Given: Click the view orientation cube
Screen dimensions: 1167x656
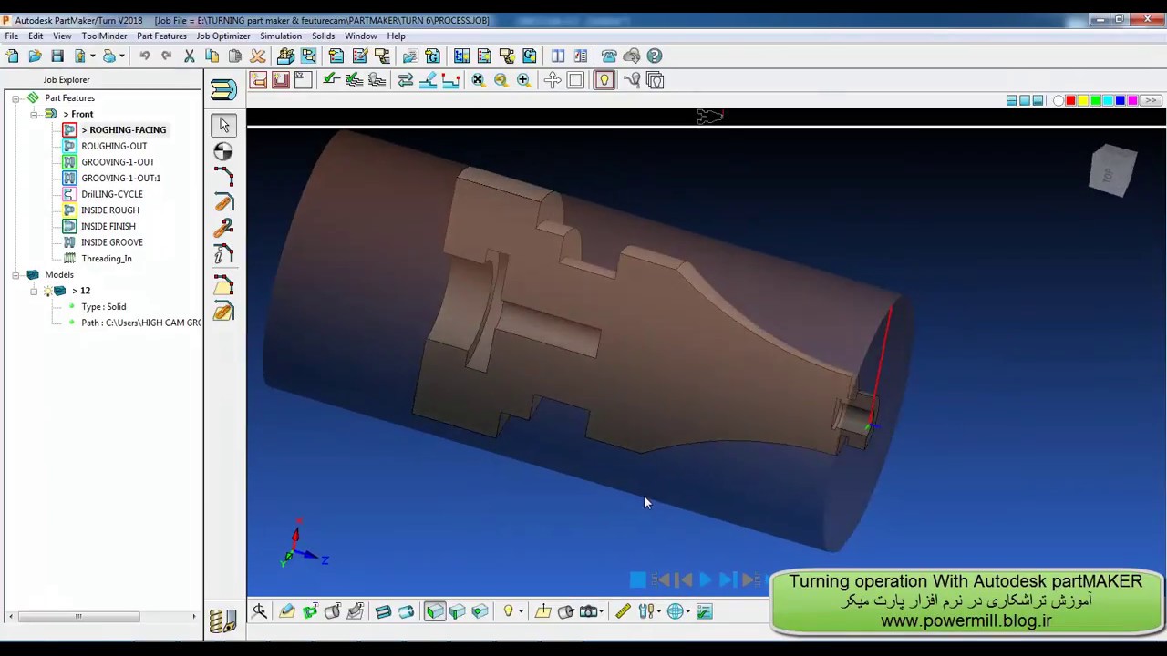Looking at the screenshot, I should coord(1112,169).
